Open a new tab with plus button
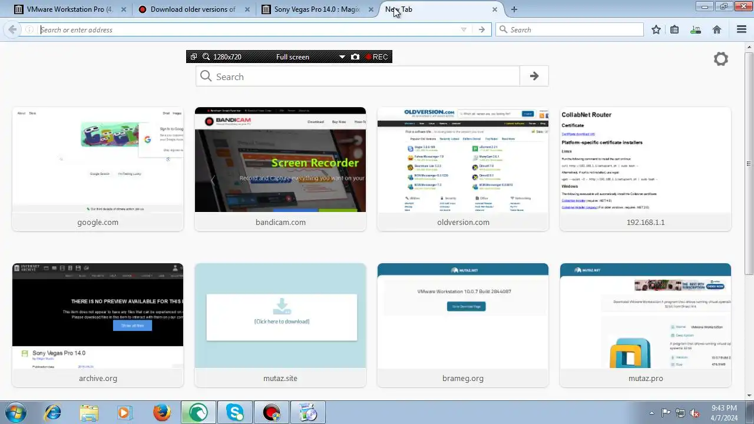The image size is (754, 424). (514, 9)
